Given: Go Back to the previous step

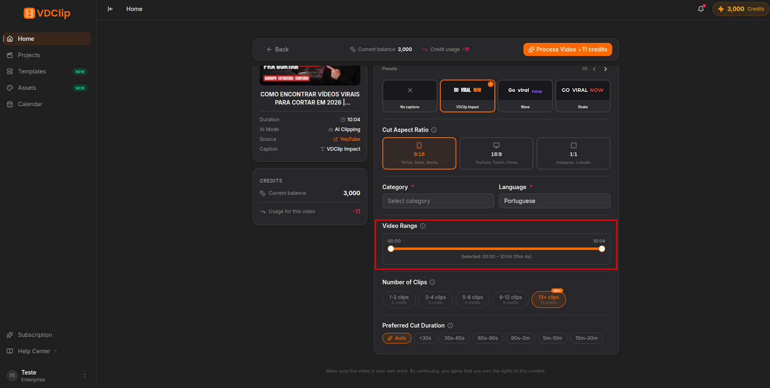Looking at the screenshot, I should click(278, 49).
